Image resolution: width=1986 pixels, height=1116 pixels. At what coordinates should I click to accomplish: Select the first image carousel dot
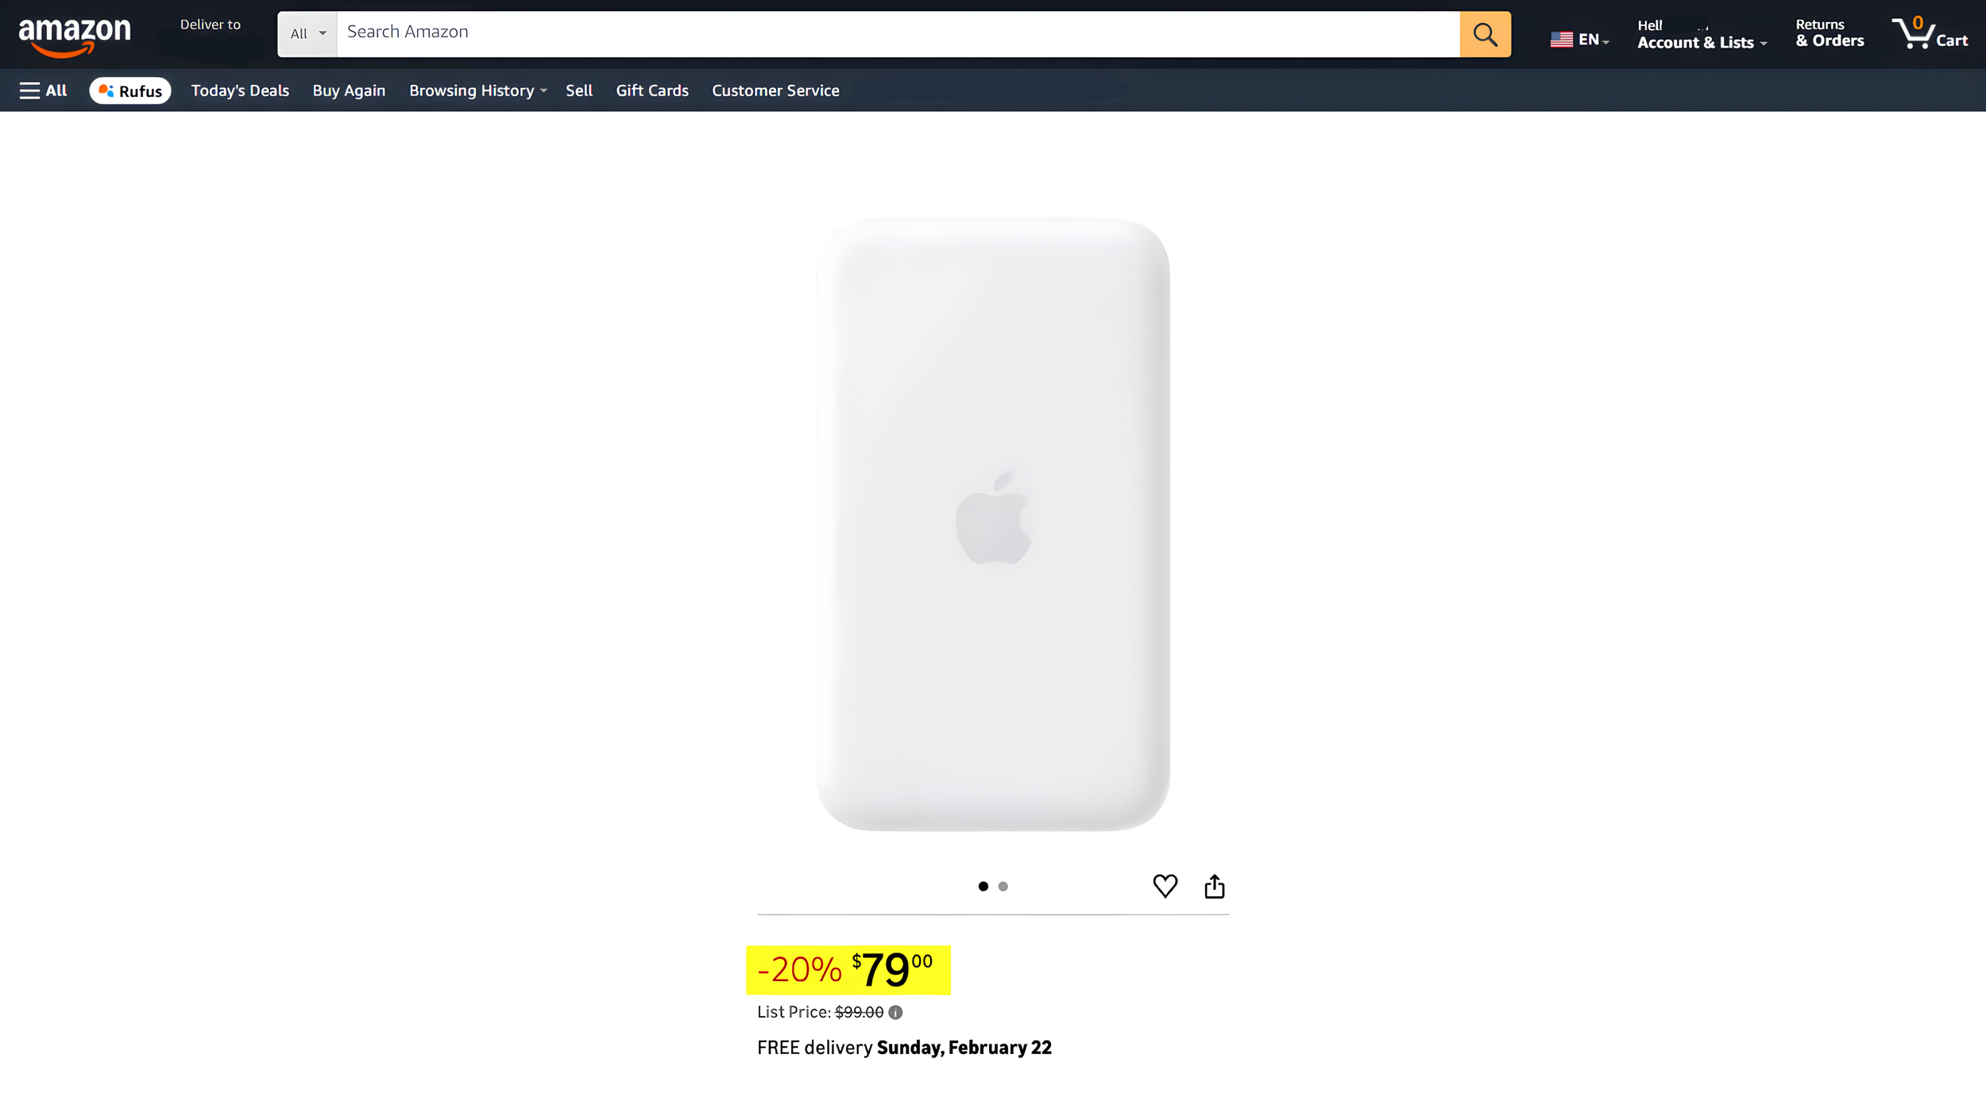[983, 887]
